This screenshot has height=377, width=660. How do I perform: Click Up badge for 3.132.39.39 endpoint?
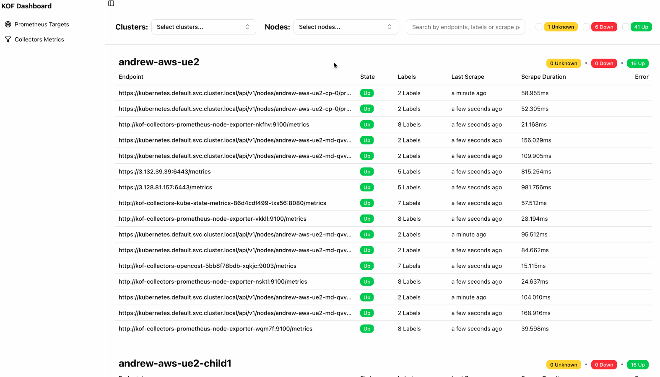coord(367,172)
